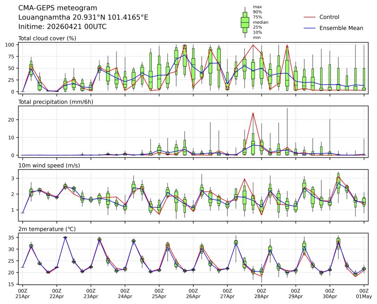
Task: Click the 'Initime: 20260421 00UTC' text
Action: click(x=62, y=27)
